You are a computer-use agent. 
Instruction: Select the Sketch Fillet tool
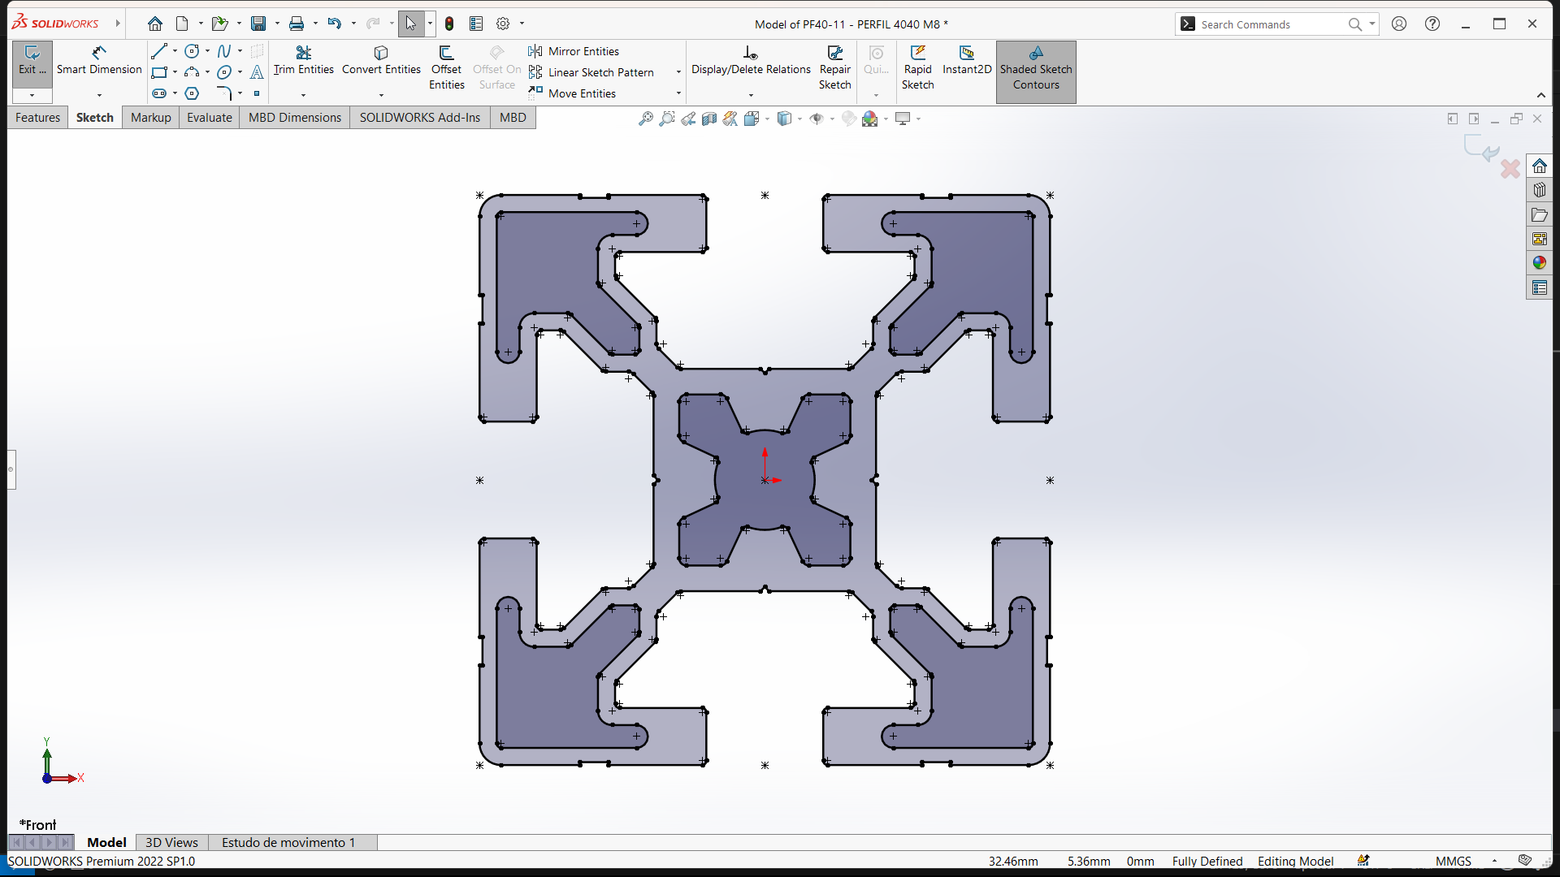click(x=224, y=93)
